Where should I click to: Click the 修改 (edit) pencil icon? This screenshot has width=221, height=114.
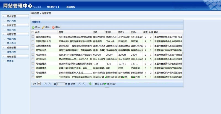tap(43, 28)
